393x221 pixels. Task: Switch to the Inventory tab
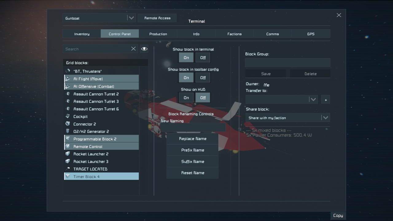pyautogui.click(x=82, y=34)
